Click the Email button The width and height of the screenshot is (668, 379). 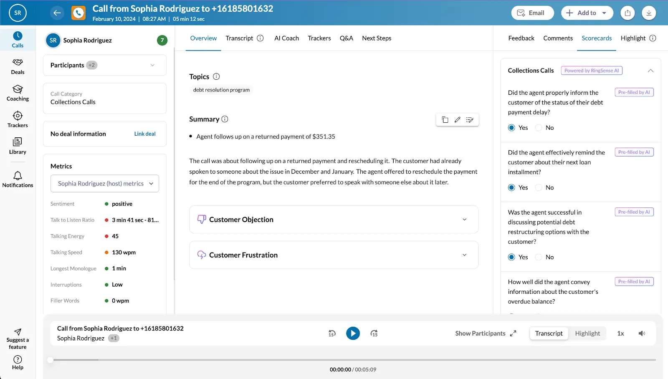pos(532,13)
